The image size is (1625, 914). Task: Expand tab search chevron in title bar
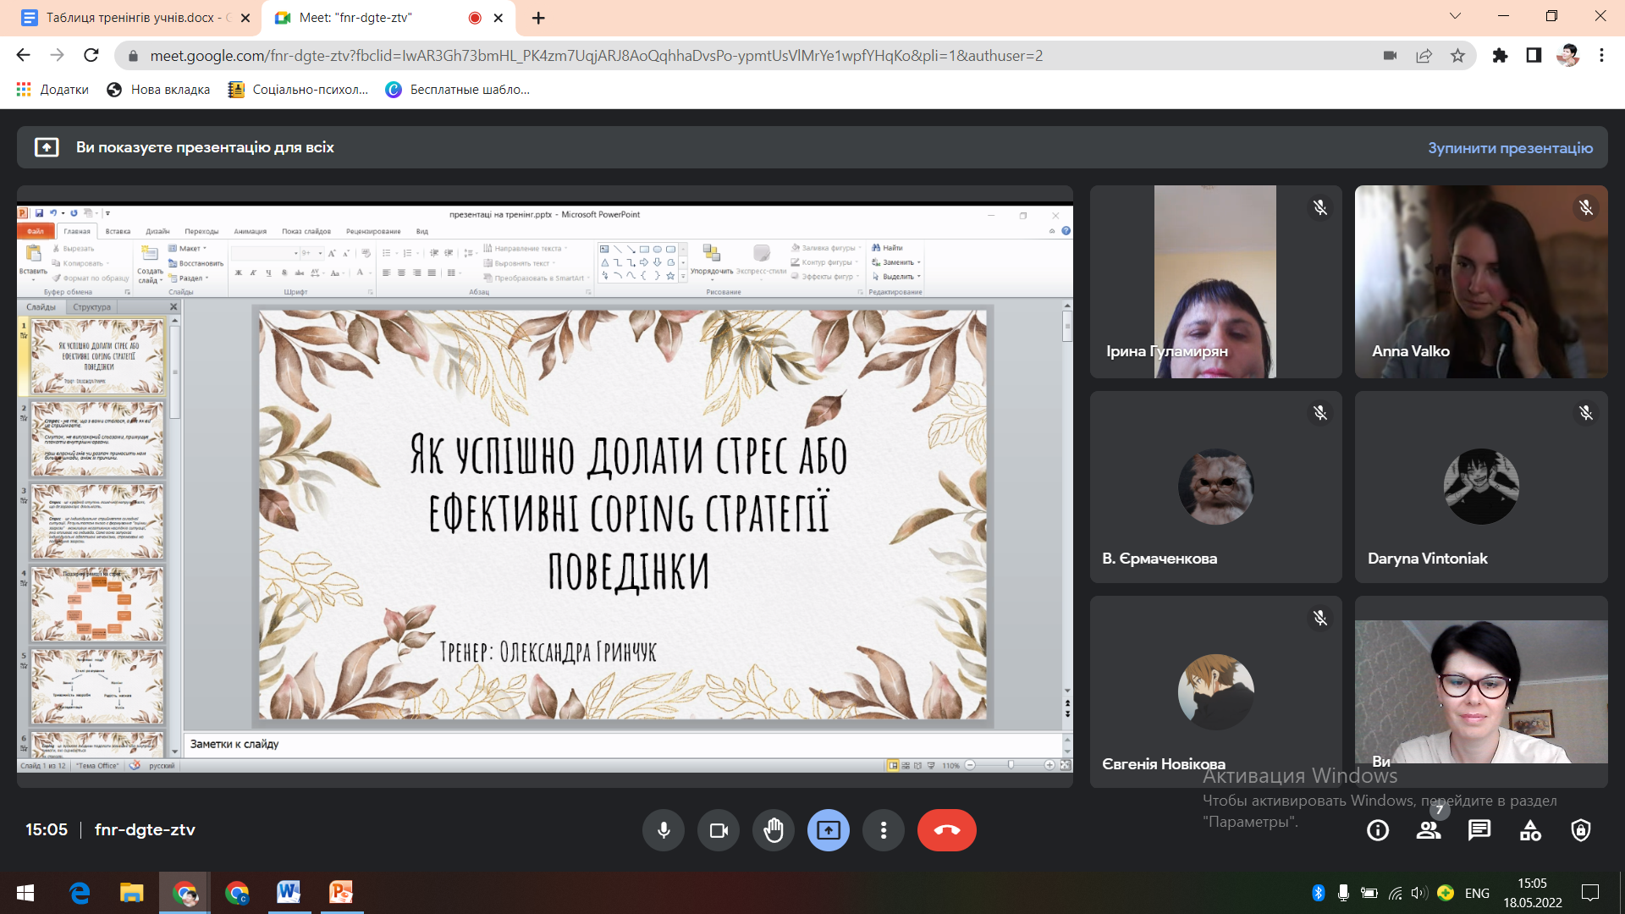(x=1455, y=16)
